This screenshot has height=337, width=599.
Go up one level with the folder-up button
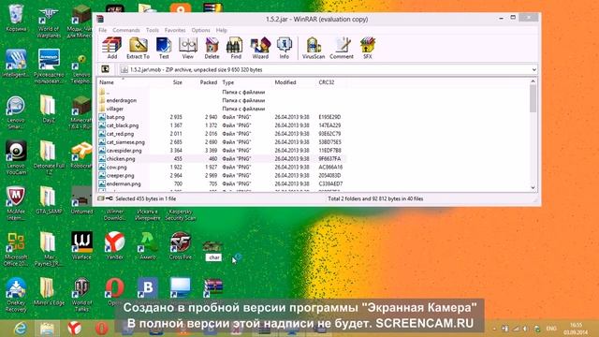click(x=105, y=69)
